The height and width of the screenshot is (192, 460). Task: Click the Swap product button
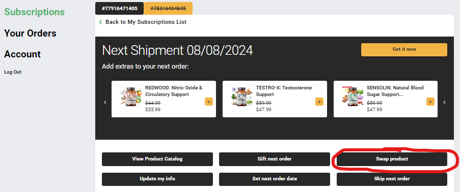tap(392, 159)
